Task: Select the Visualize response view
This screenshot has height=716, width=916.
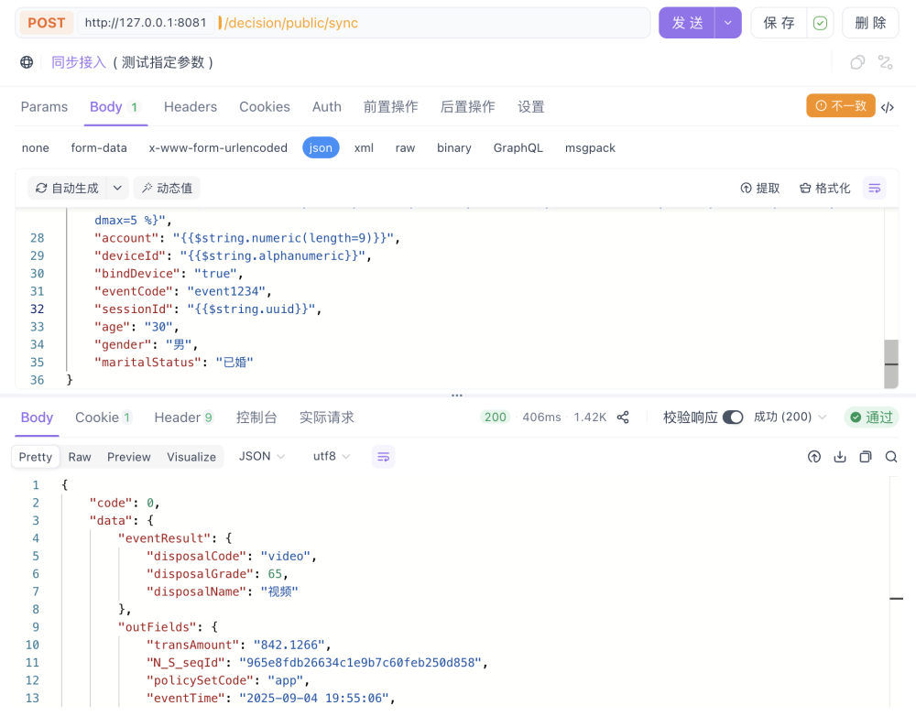Action: pyautogui.click(x=191, y=457)
